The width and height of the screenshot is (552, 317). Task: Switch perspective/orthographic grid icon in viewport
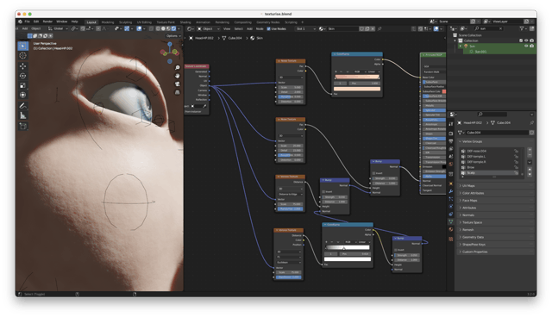[178, 92]
